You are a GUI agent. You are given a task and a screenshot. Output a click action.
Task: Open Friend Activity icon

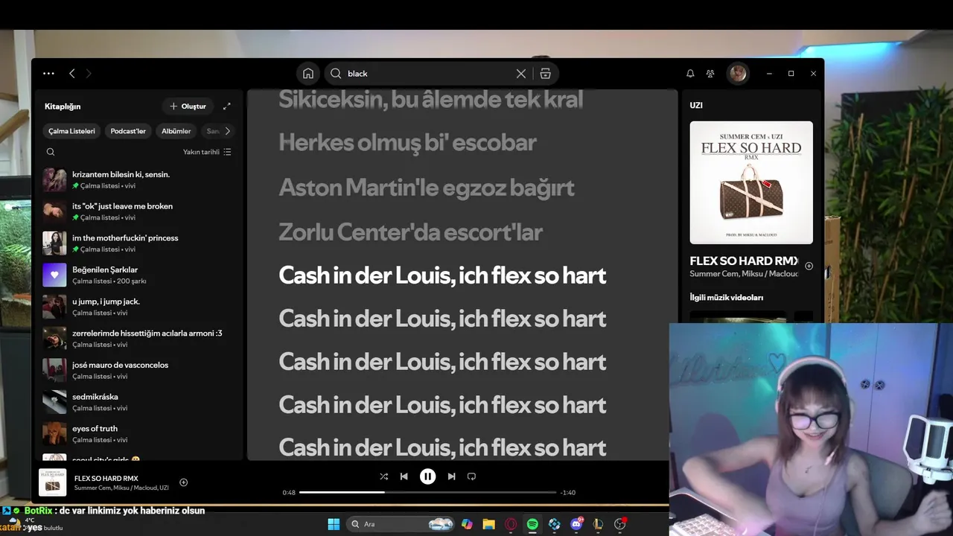710,74
